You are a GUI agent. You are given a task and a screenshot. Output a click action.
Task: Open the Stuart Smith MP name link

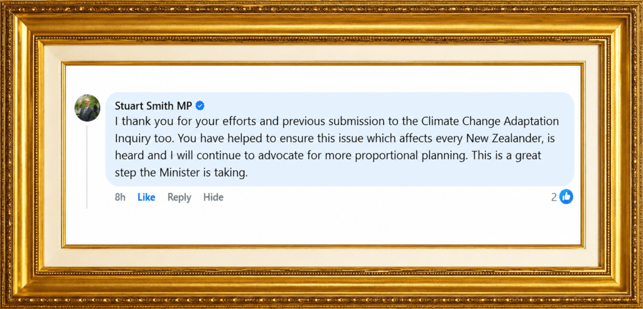153,106
